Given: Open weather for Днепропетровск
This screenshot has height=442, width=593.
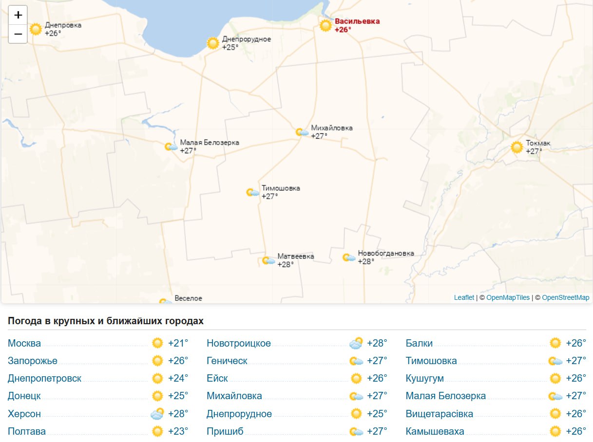Looking at the screenshot, I should pyautogui.click(x=44, y=378).
